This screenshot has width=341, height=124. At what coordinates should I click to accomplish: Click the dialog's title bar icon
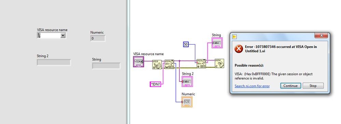coord(235,36)
